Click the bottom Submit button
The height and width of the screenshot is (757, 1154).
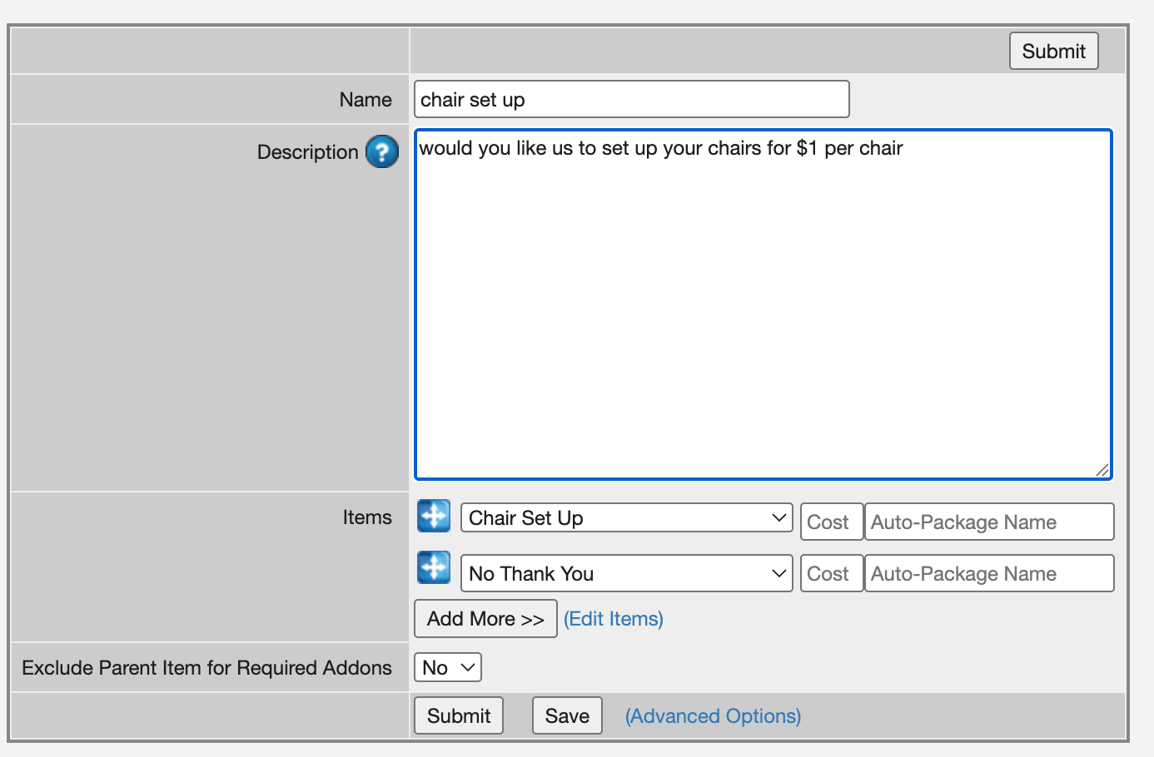[x=459, y=715]
